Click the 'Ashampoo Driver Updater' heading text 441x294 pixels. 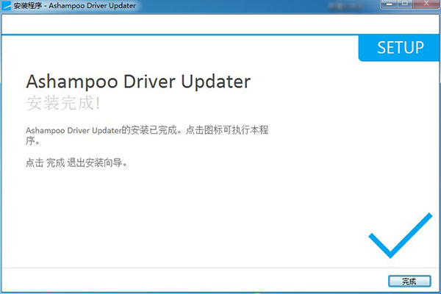point(138,82)
